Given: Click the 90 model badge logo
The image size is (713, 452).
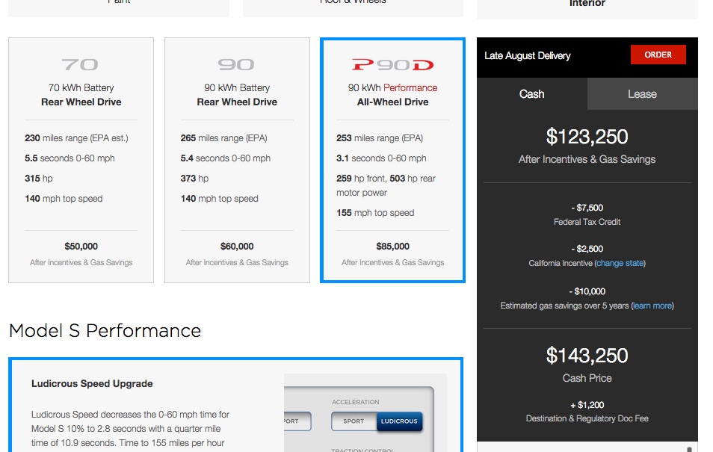Looking at the screenshot, I should 236,64.
